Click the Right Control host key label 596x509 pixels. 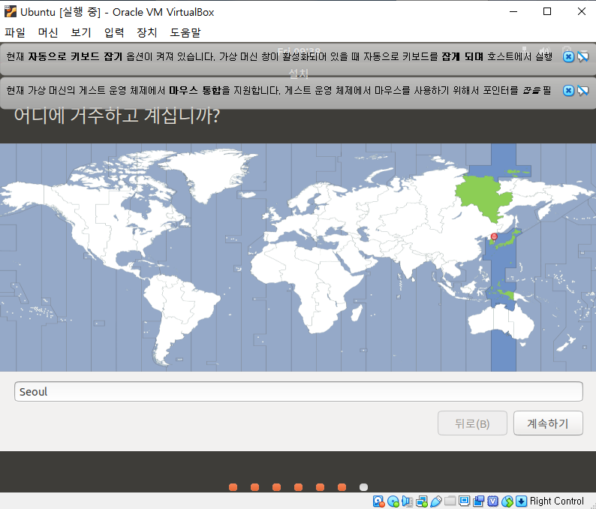click(556, 501)
